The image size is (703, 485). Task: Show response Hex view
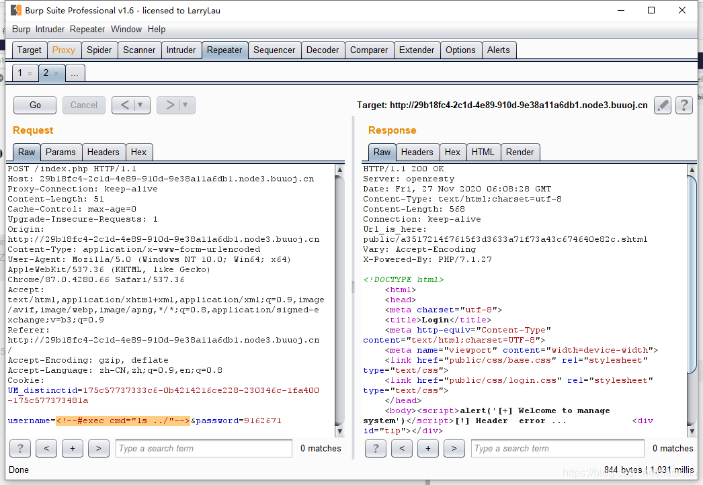click(x=452, y=152)
